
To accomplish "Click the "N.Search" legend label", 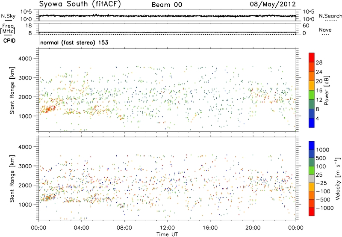I will click(x=330, y=16).
